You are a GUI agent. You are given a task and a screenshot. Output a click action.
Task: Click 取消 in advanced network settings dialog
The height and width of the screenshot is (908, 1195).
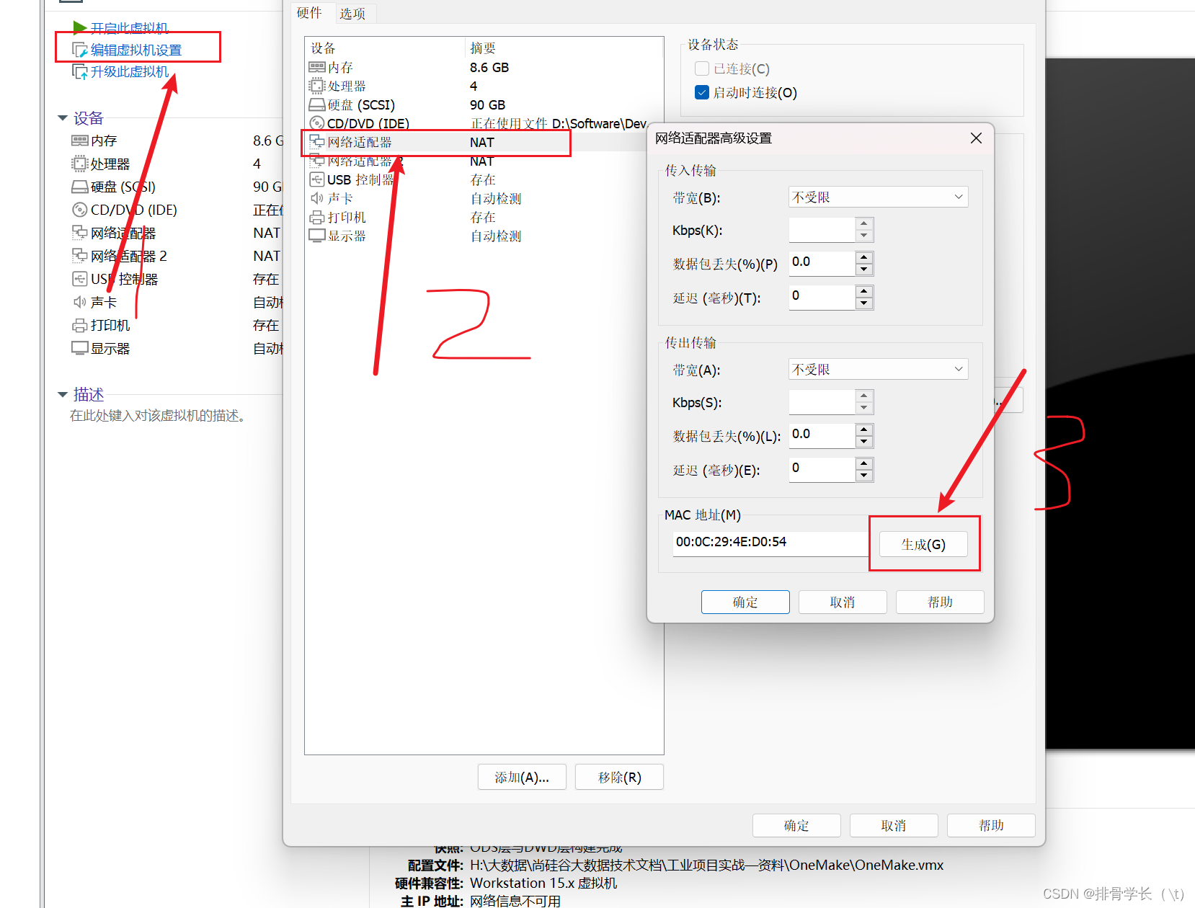tap(843, 602)
